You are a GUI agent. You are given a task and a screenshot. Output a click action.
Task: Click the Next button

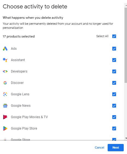[x=116, y=147]
